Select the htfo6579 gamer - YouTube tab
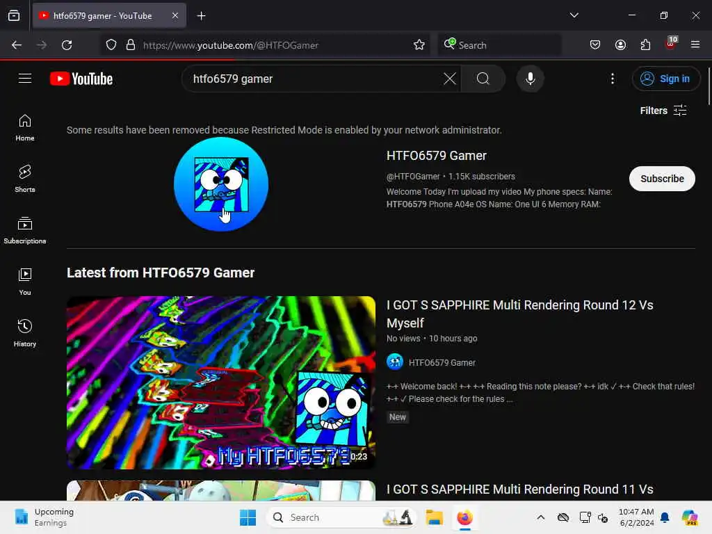This screenshot has height=534, width=712. 109,15
